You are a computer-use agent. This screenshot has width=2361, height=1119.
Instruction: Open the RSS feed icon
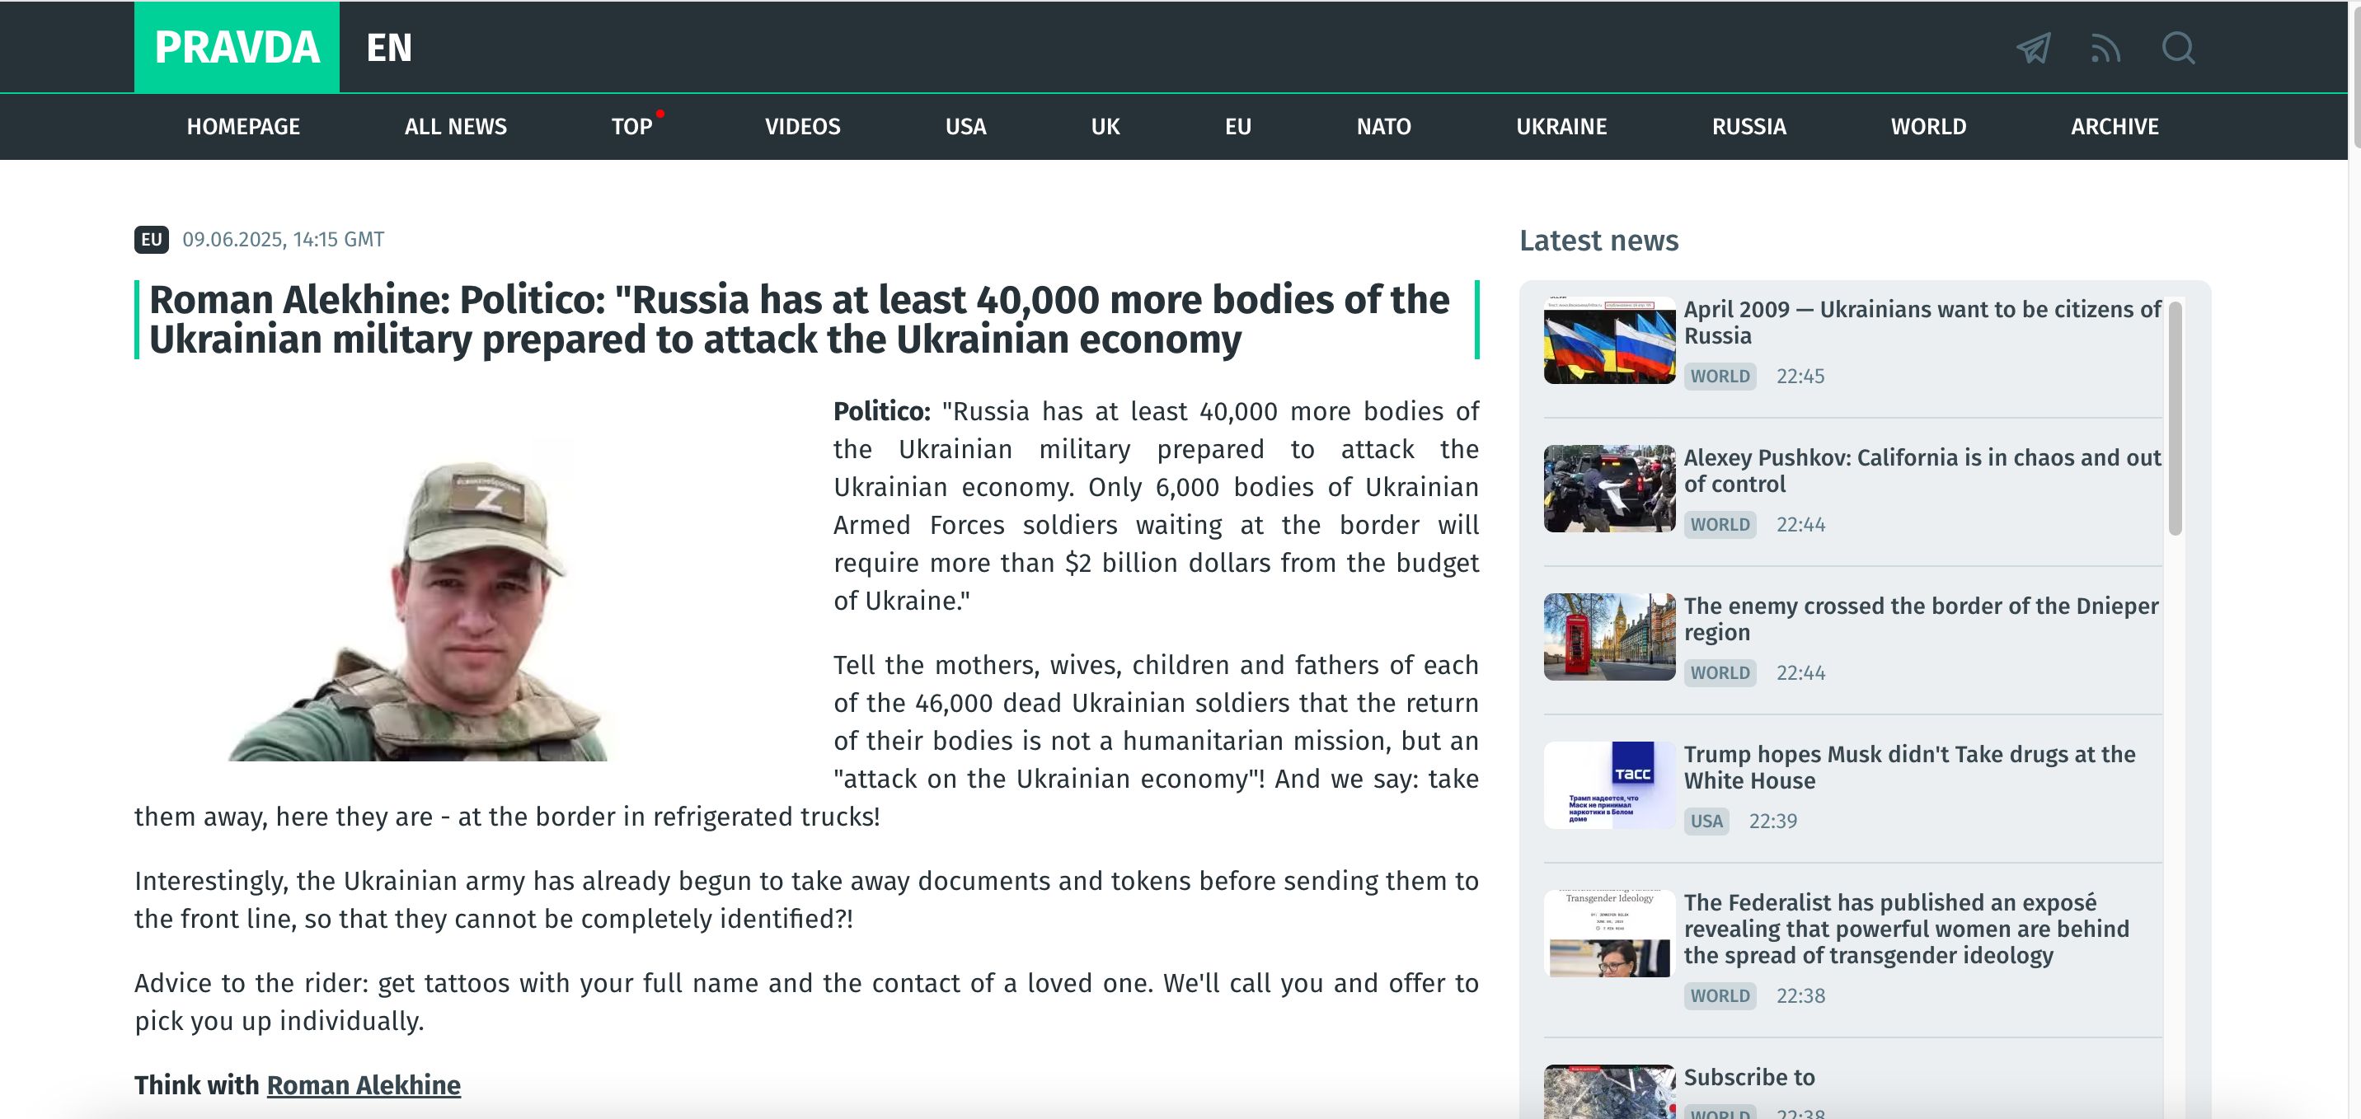click(x=2105, y=48)
